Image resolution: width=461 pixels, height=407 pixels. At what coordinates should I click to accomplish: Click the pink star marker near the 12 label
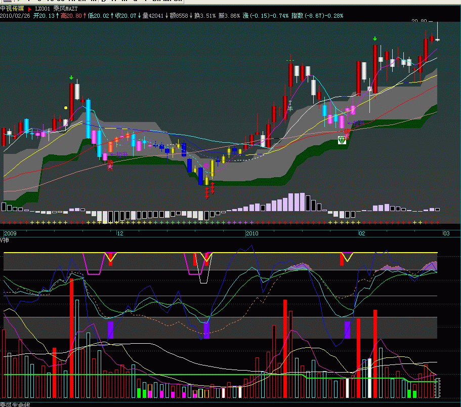click(109, 164)
